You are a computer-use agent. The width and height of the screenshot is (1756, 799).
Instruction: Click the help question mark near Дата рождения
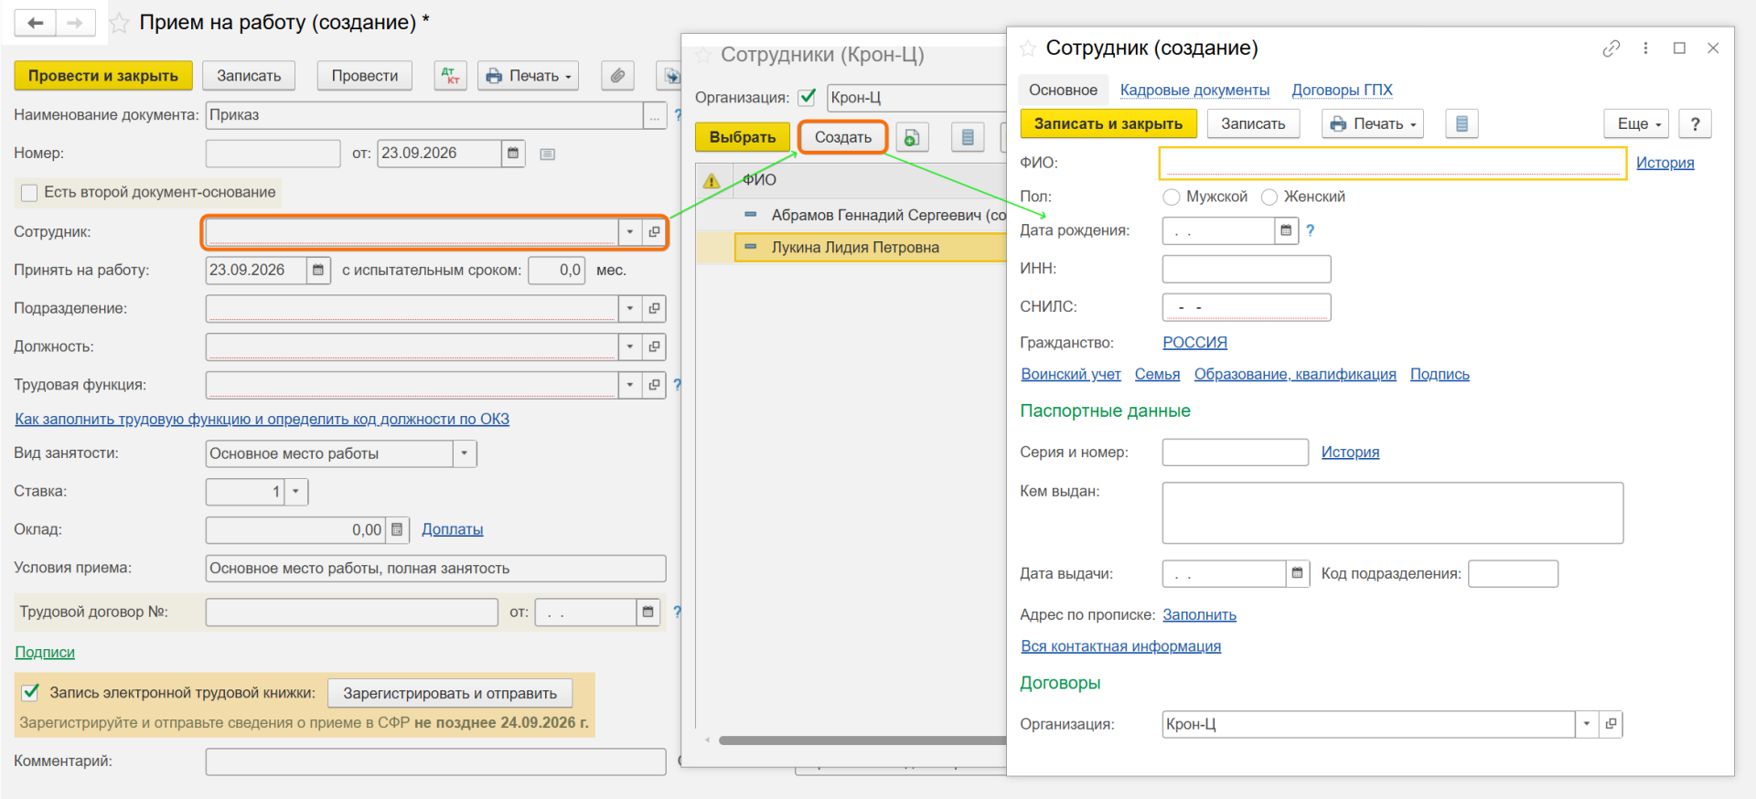point(1310,230)
